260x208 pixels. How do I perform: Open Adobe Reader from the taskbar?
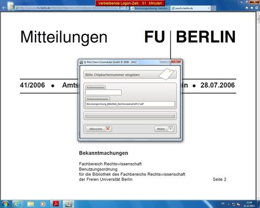click(56, 204)
